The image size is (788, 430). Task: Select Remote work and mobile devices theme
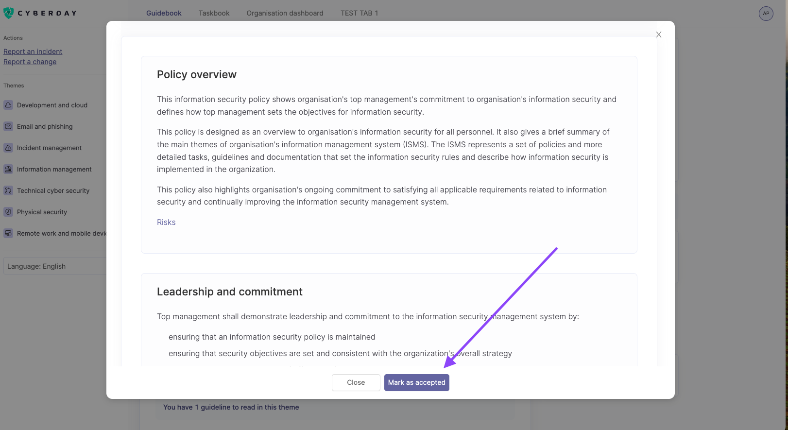[x=62, y=233]
